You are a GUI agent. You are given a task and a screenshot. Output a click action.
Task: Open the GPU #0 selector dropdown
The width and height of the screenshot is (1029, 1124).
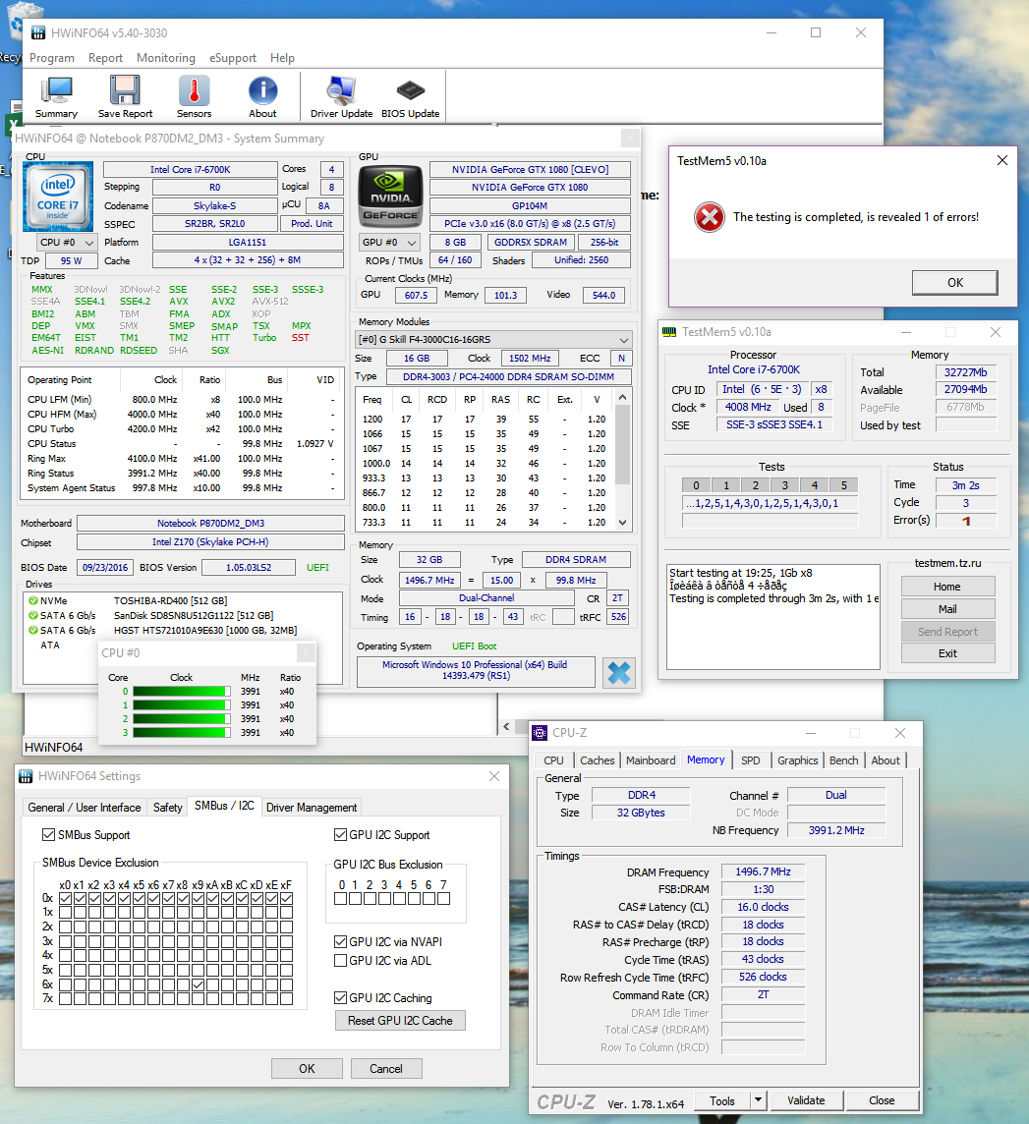click(389, 243)
